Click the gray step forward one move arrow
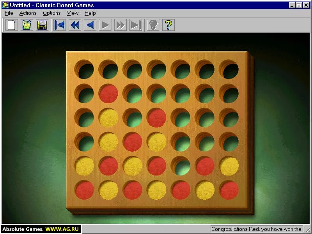312x234 pixels. pos(105,25)
